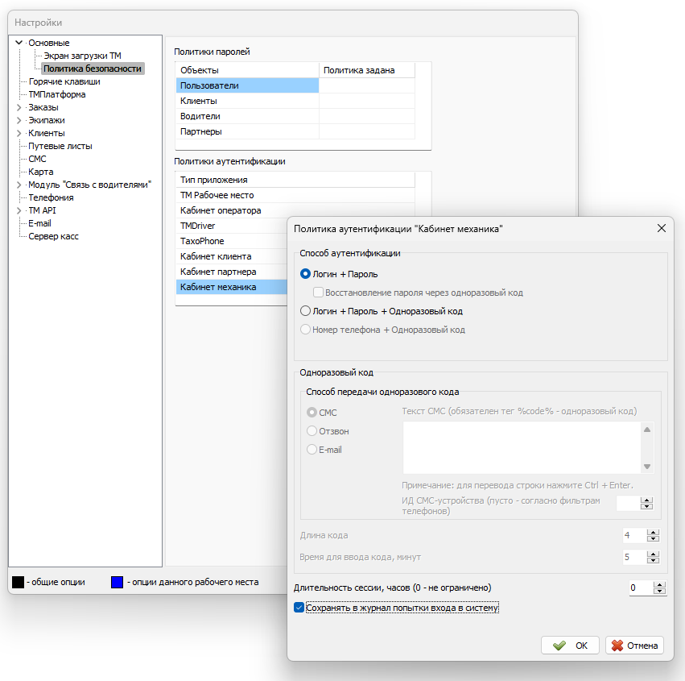This screenshot has height=681, width=685.
Task: Click the 'Отмена' cancel button
Action: point(634,646)
